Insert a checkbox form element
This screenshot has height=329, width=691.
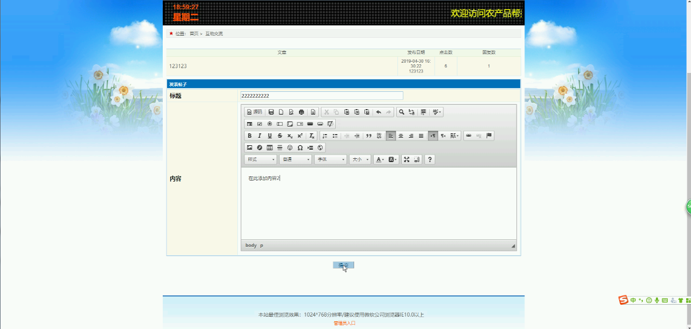click(x=260, y=124)
